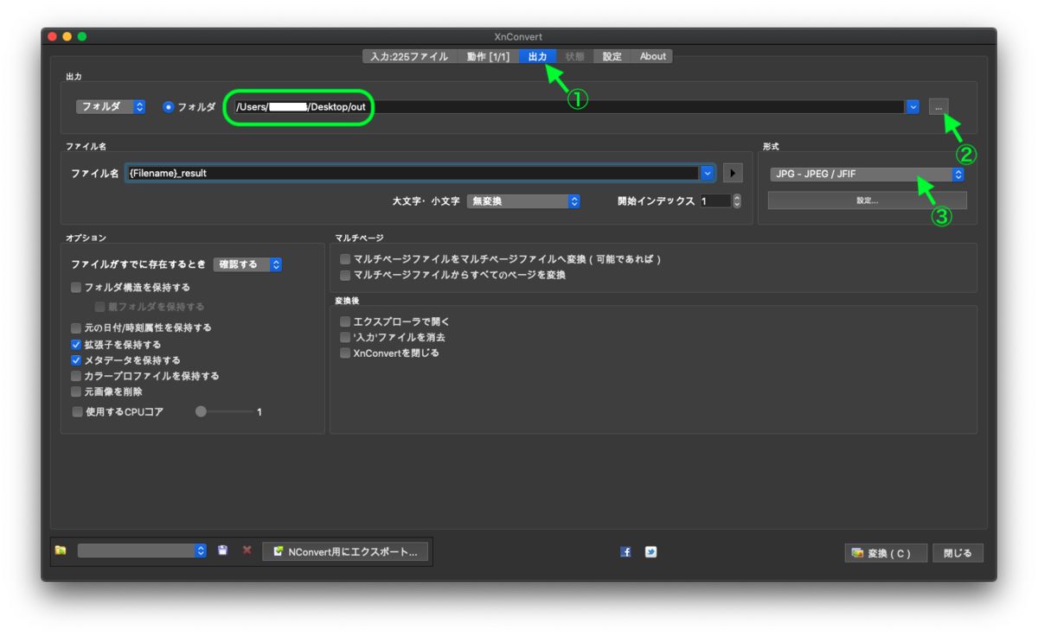This screenshot has height=636, width=1038.
Task: Click the browse output folder '...' button
Action: pos(939,106)
